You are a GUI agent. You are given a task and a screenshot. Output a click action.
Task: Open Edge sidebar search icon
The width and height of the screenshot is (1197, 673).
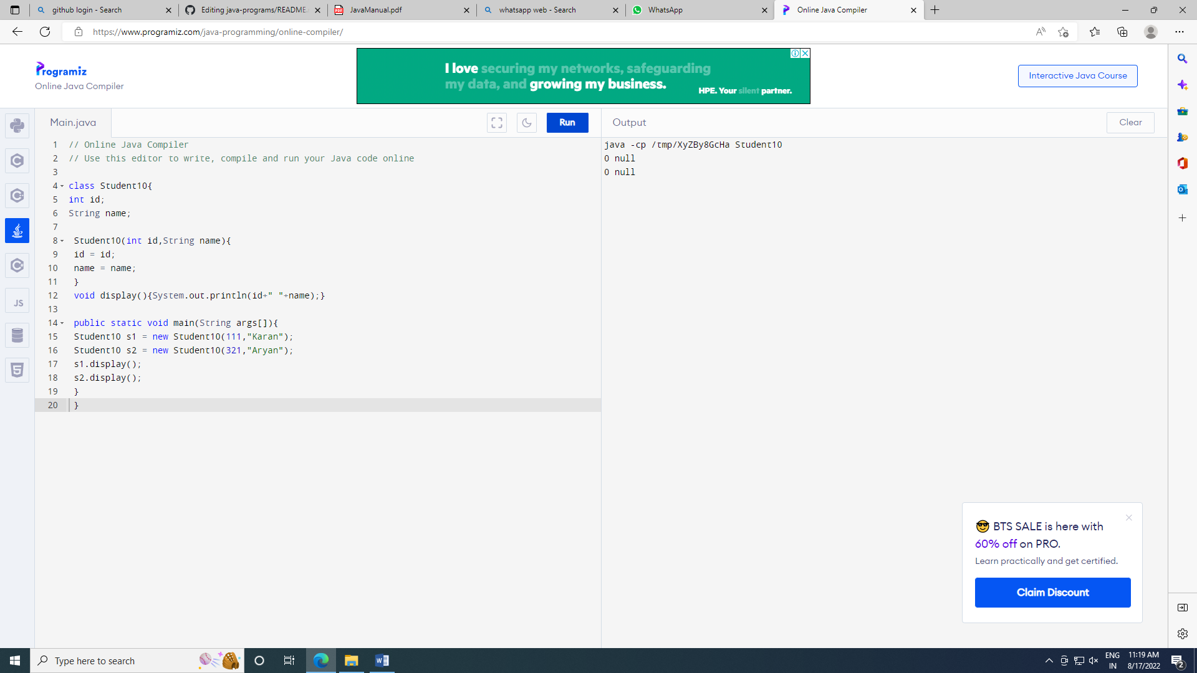[x=1182, y=59]
